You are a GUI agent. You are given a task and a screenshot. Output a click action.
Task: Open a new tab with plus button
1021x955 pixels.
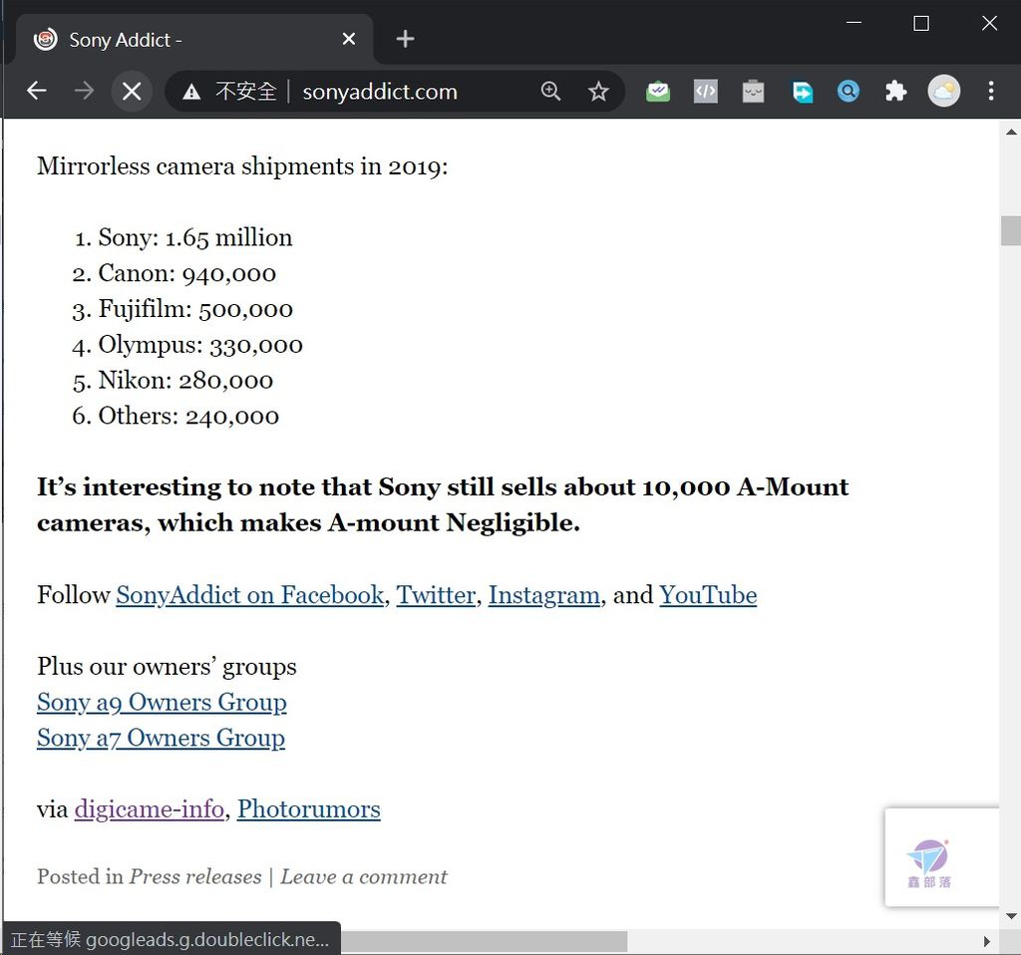(x=405, y=39)
